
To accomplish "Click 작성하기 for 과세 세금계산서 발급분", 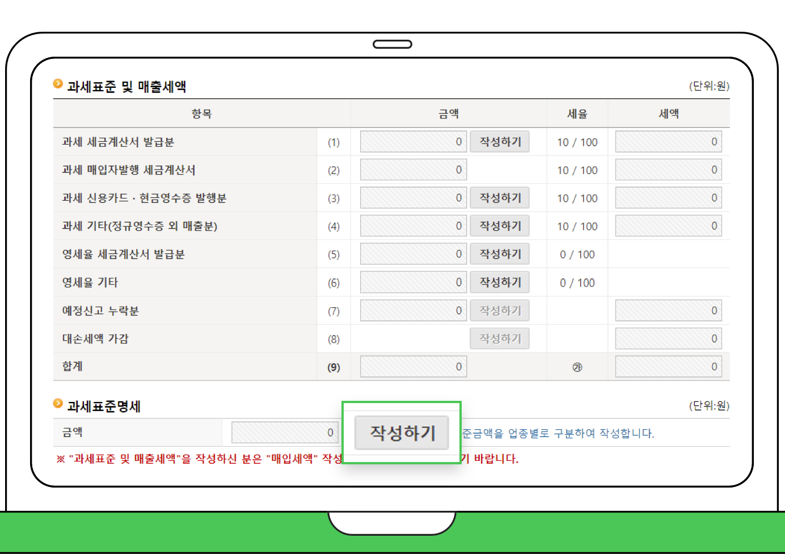I will [x=499, y=141].
